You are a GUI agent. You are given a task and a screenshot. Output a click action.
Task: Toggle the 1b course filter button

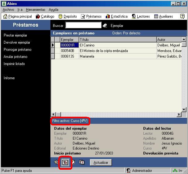[65, 162]
